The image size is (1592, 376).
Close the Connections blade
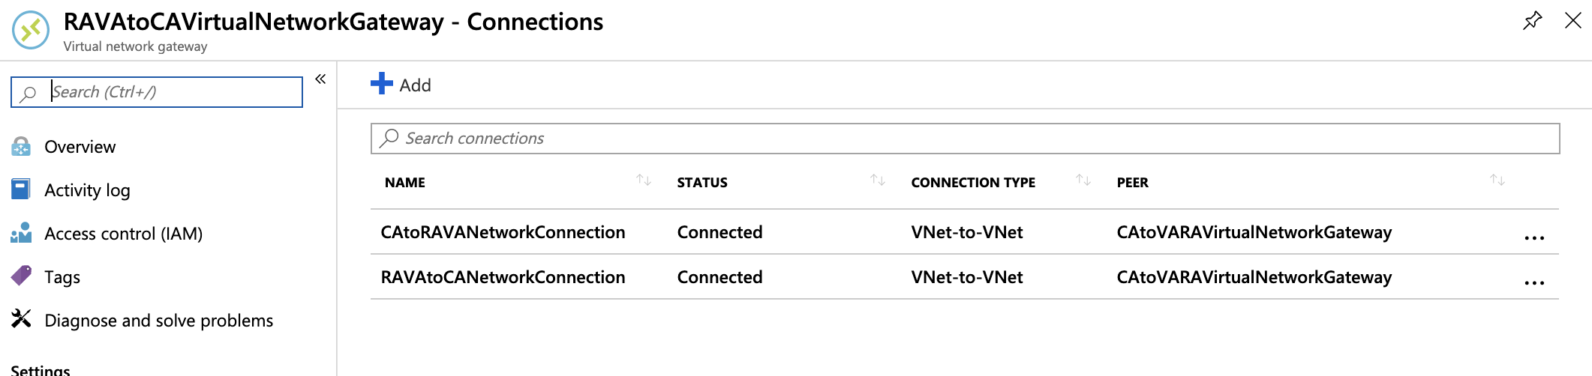(1573, 20)
